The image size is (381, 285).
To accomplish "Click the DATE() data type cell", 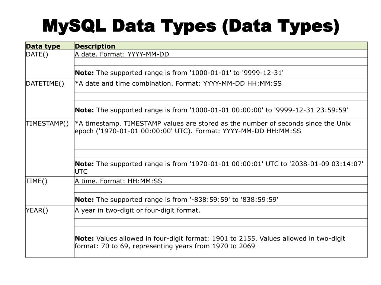I will (49, 64).
